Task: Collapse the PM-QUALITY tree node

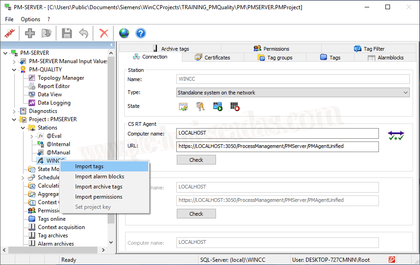Action: [x=14, y=70]
